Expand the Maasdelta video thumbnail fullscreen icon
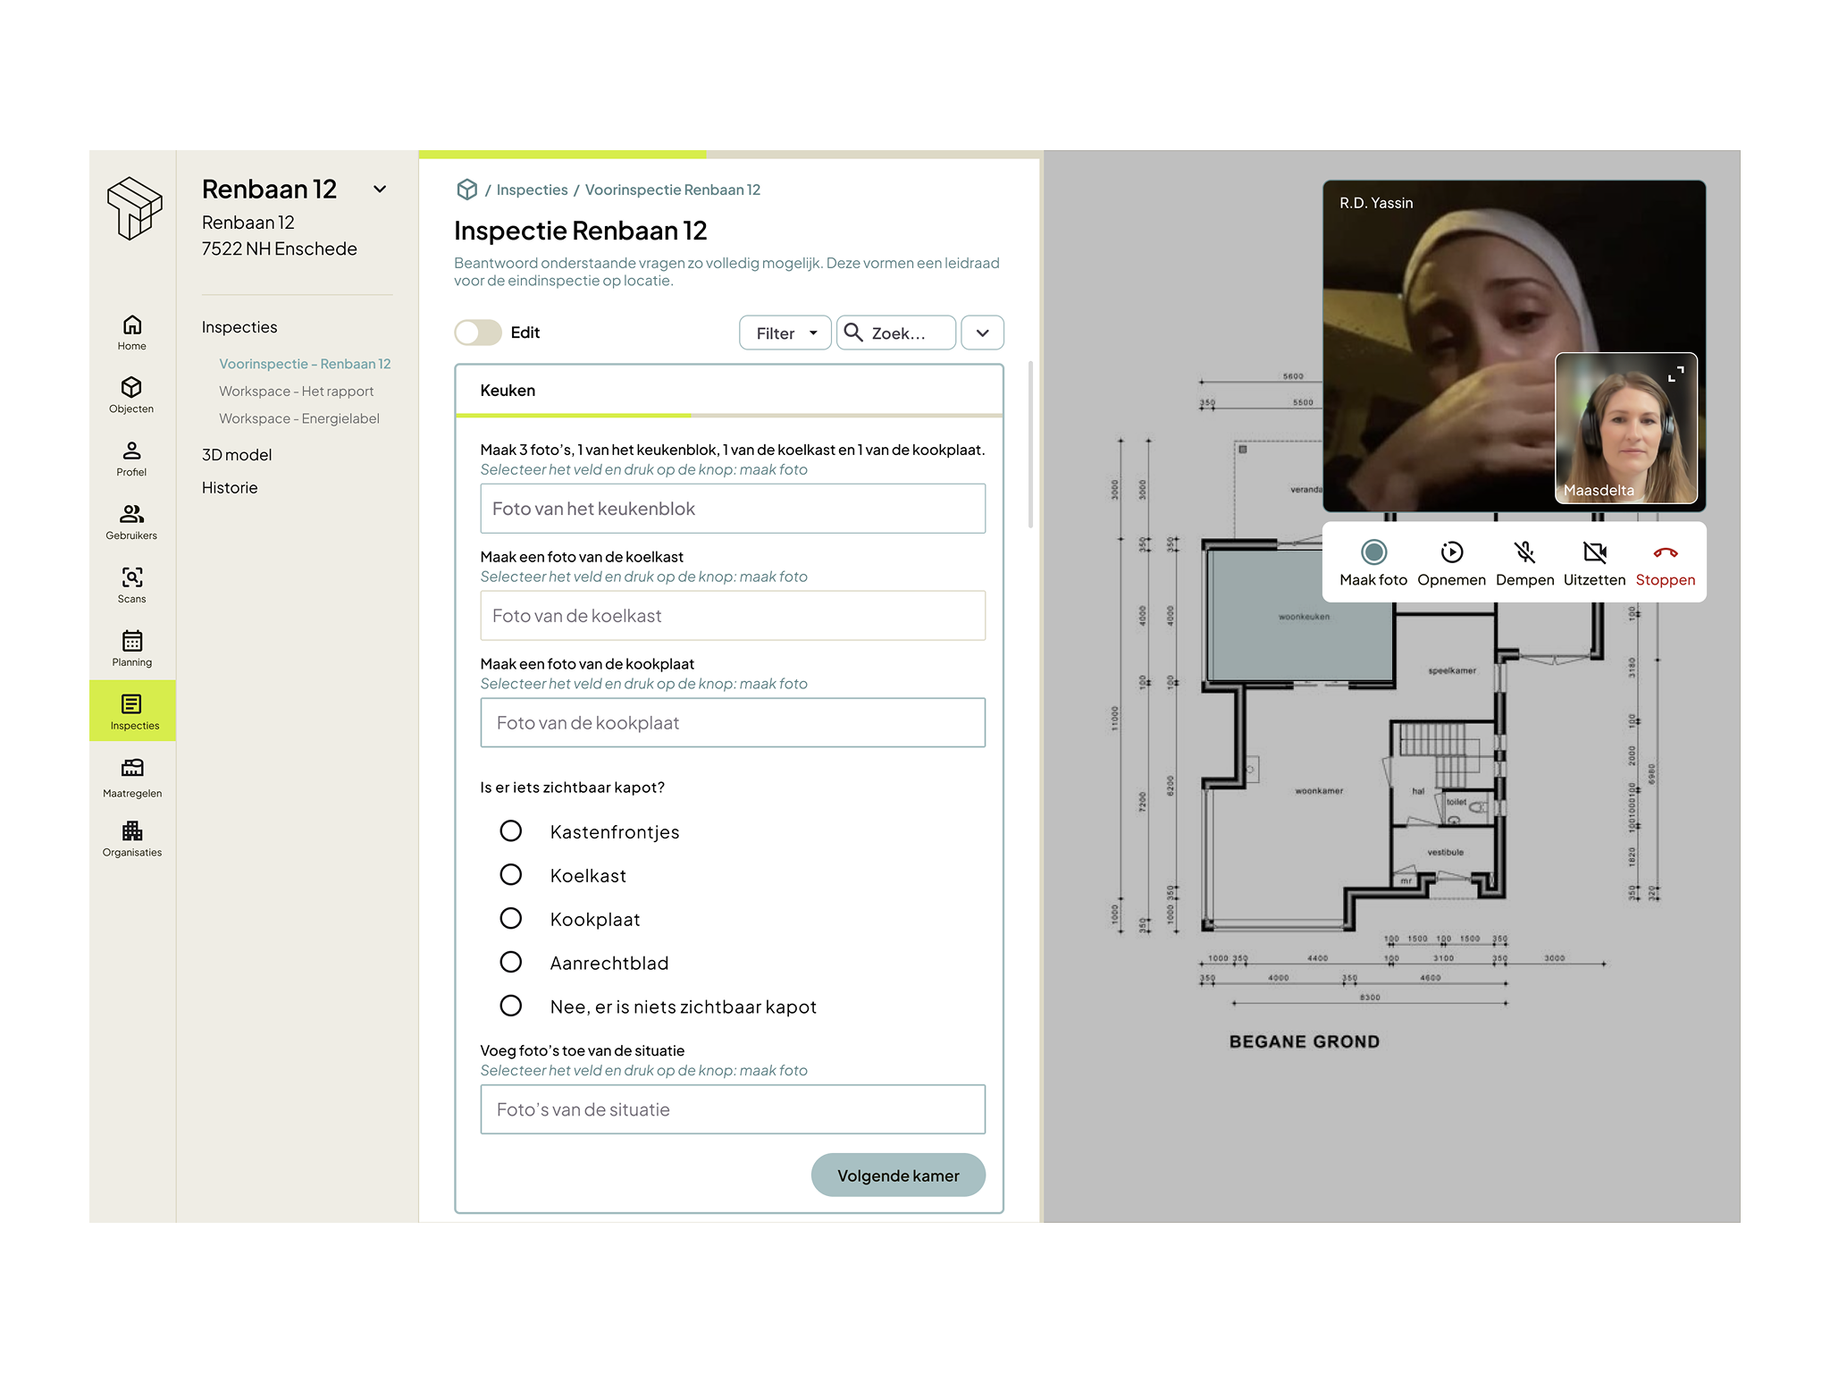The height and width of the screenshot is (1373, 1830). [1676, 374]
